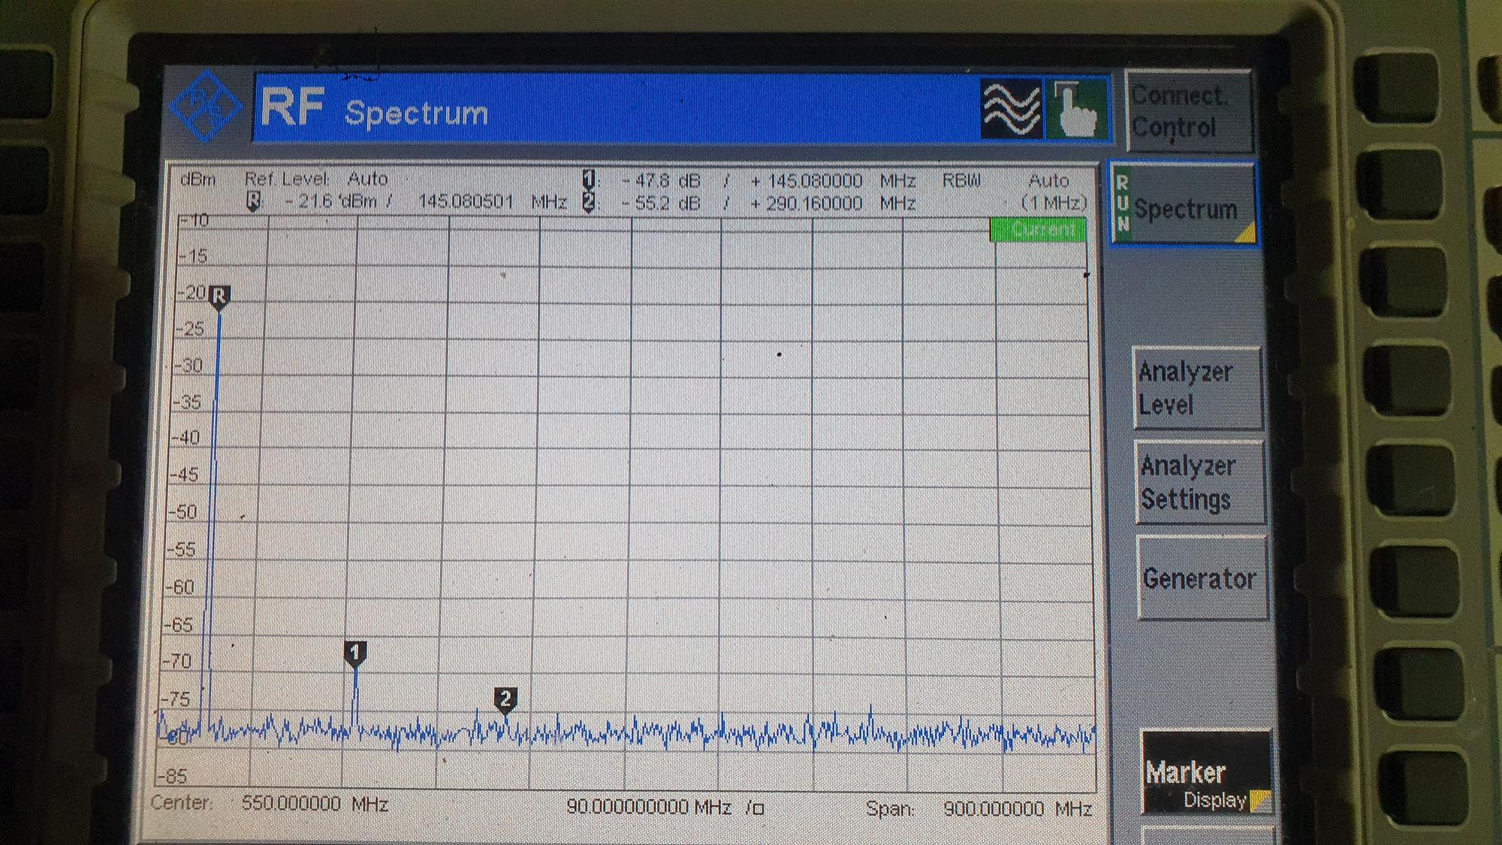Click the wave signal icon in header
The height and width of the screenshot is (845, 1502).
1012,109
